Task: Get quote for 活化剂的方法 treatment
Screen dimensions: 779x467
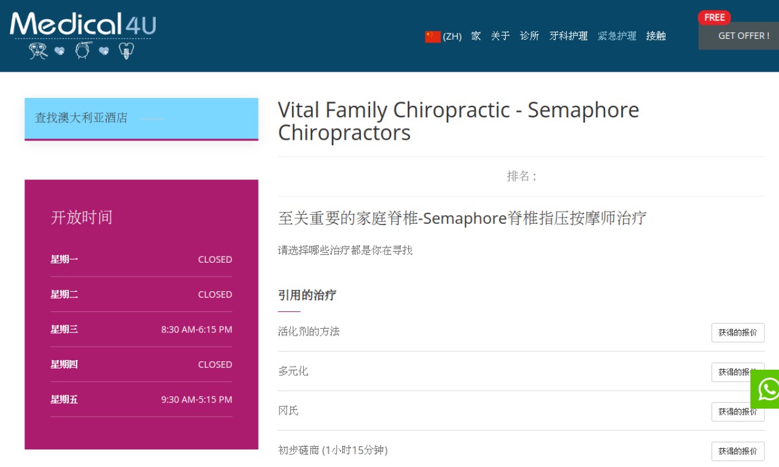Action: [738, 333]
